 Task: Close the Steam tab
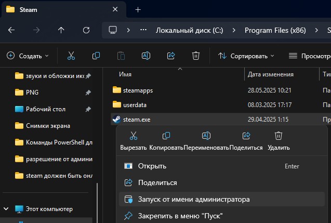tap(115, 9)
